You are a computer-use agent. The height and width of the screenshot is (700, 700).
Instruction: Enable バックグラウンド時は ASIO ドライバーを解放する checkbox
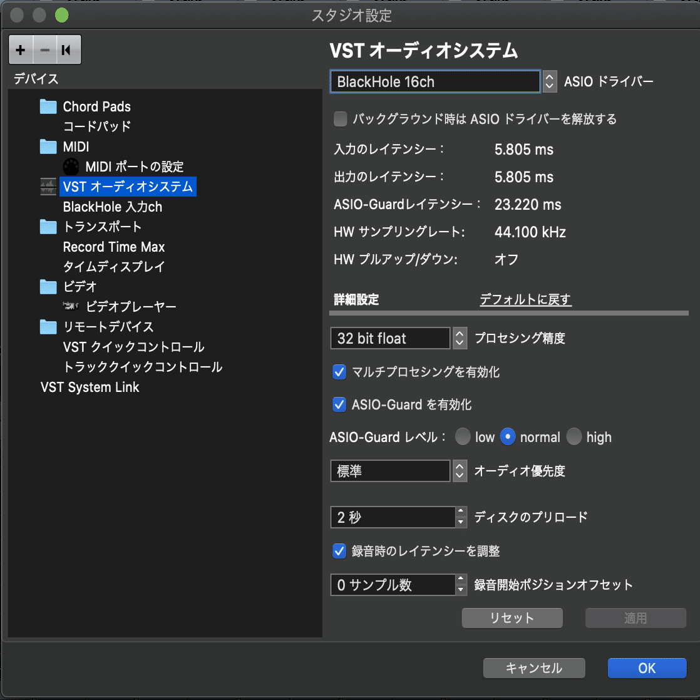(x=340, y=119)
